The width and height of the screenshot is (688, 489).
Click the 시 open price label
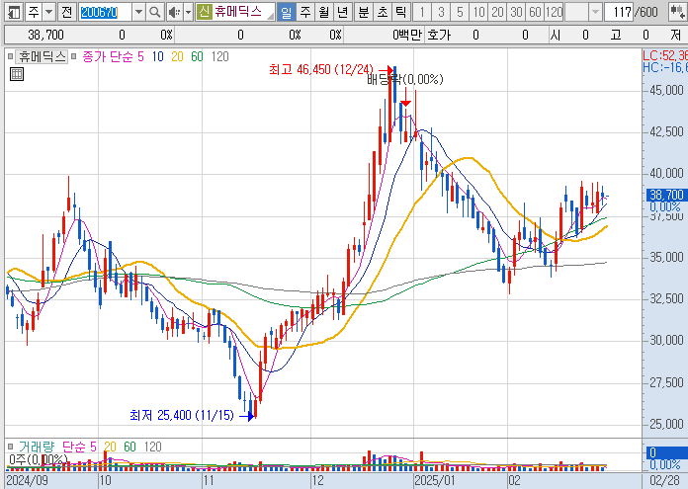(556, 35)
